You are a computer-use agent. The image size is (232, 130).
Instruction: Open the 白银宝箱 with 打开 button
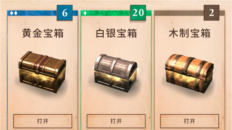pos(116,121)
